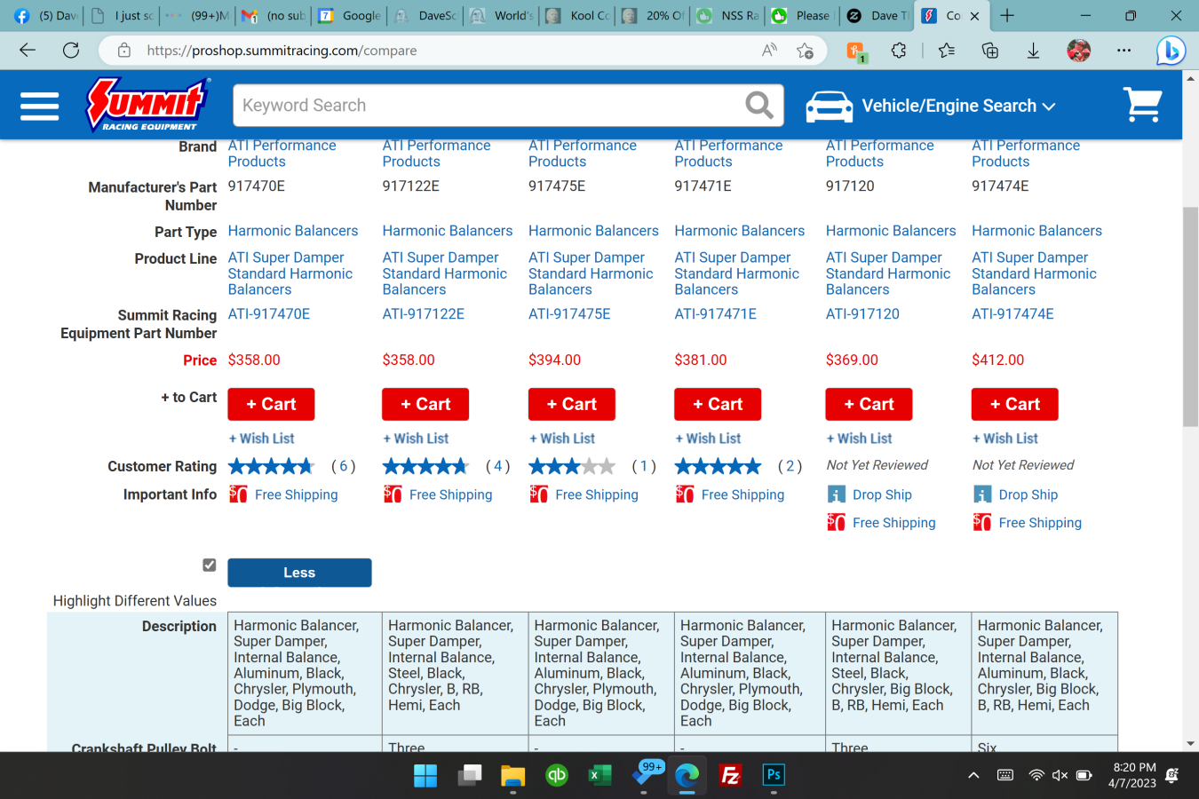Add ATI-917471E to cart

pos(717,404)
